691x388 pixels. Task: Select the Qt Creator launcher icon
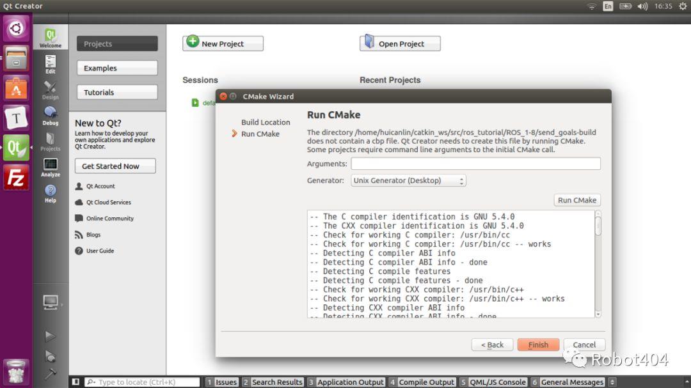16,148
